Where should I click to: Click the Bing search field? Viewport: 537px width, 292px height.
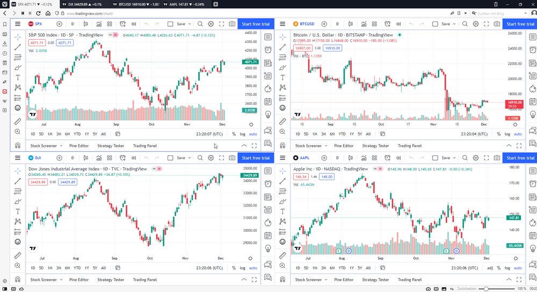[x=500, y=13]
